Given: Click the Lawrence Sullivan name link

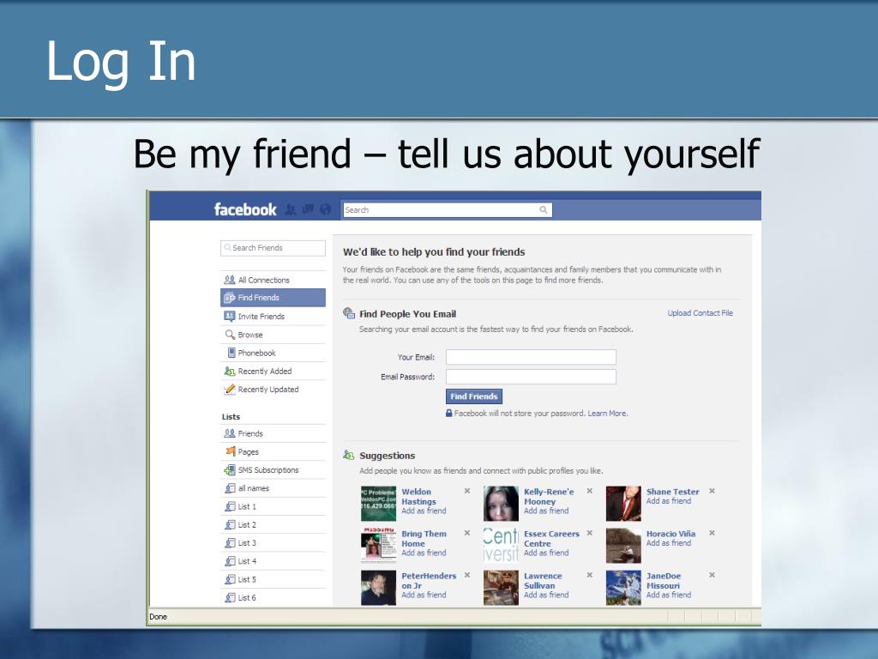Looking at the screenshot, I should click(543, 581).
